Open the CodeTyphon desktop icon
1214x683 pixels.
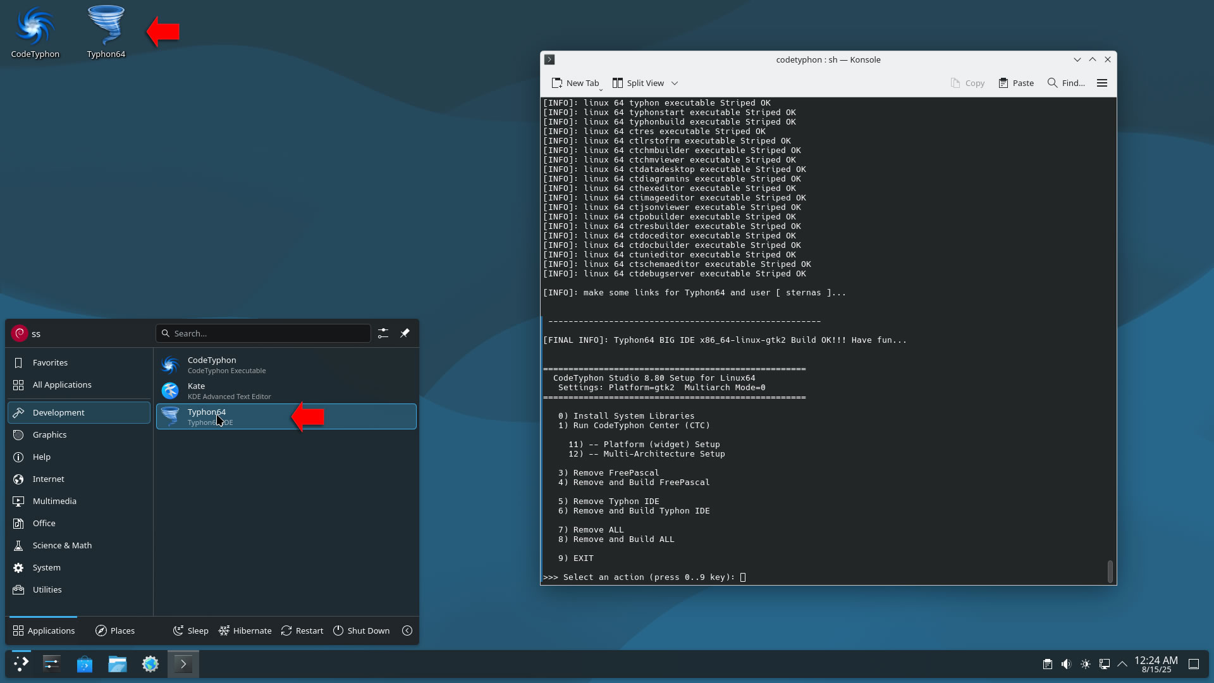(35, 32)
